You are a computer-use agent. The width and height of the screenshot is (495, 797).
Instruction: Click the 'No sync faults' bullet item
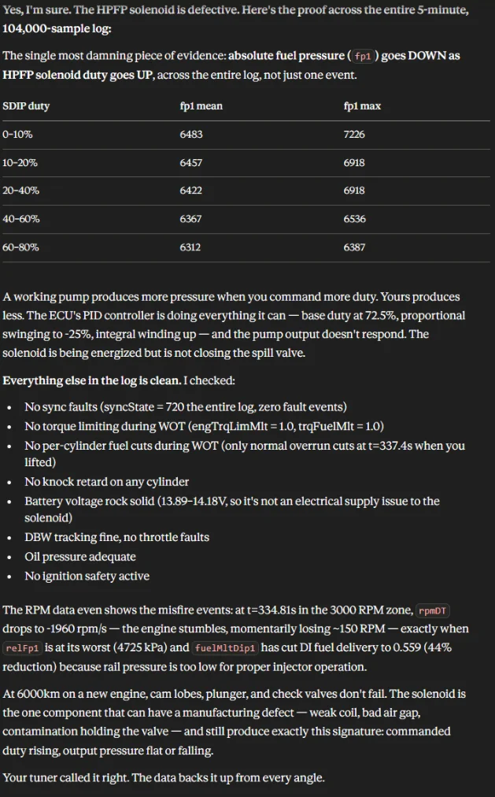[186, 407]
